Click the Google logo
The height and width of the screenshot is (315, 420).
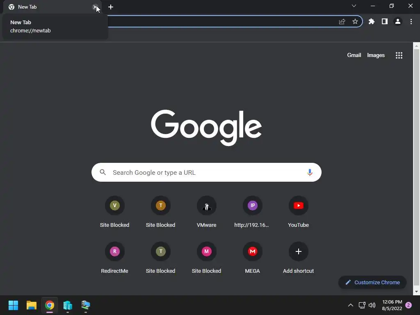pyautogui.click(x=206, y=128)
